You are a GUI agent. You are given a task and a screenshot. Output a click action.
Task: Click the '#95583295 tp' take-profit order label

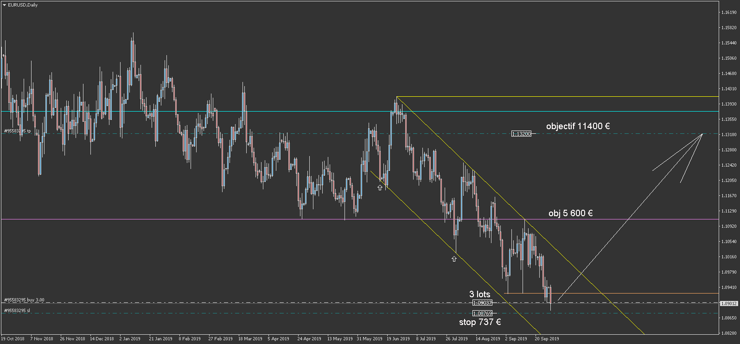coord(18,131)
